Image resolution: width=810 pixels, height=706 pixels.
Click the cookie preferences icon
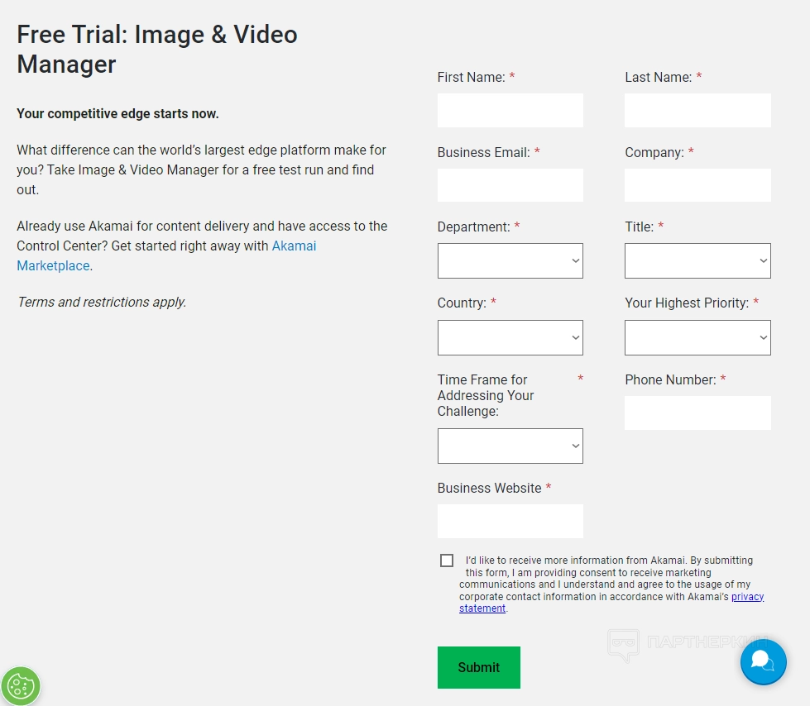click(21, 685)
